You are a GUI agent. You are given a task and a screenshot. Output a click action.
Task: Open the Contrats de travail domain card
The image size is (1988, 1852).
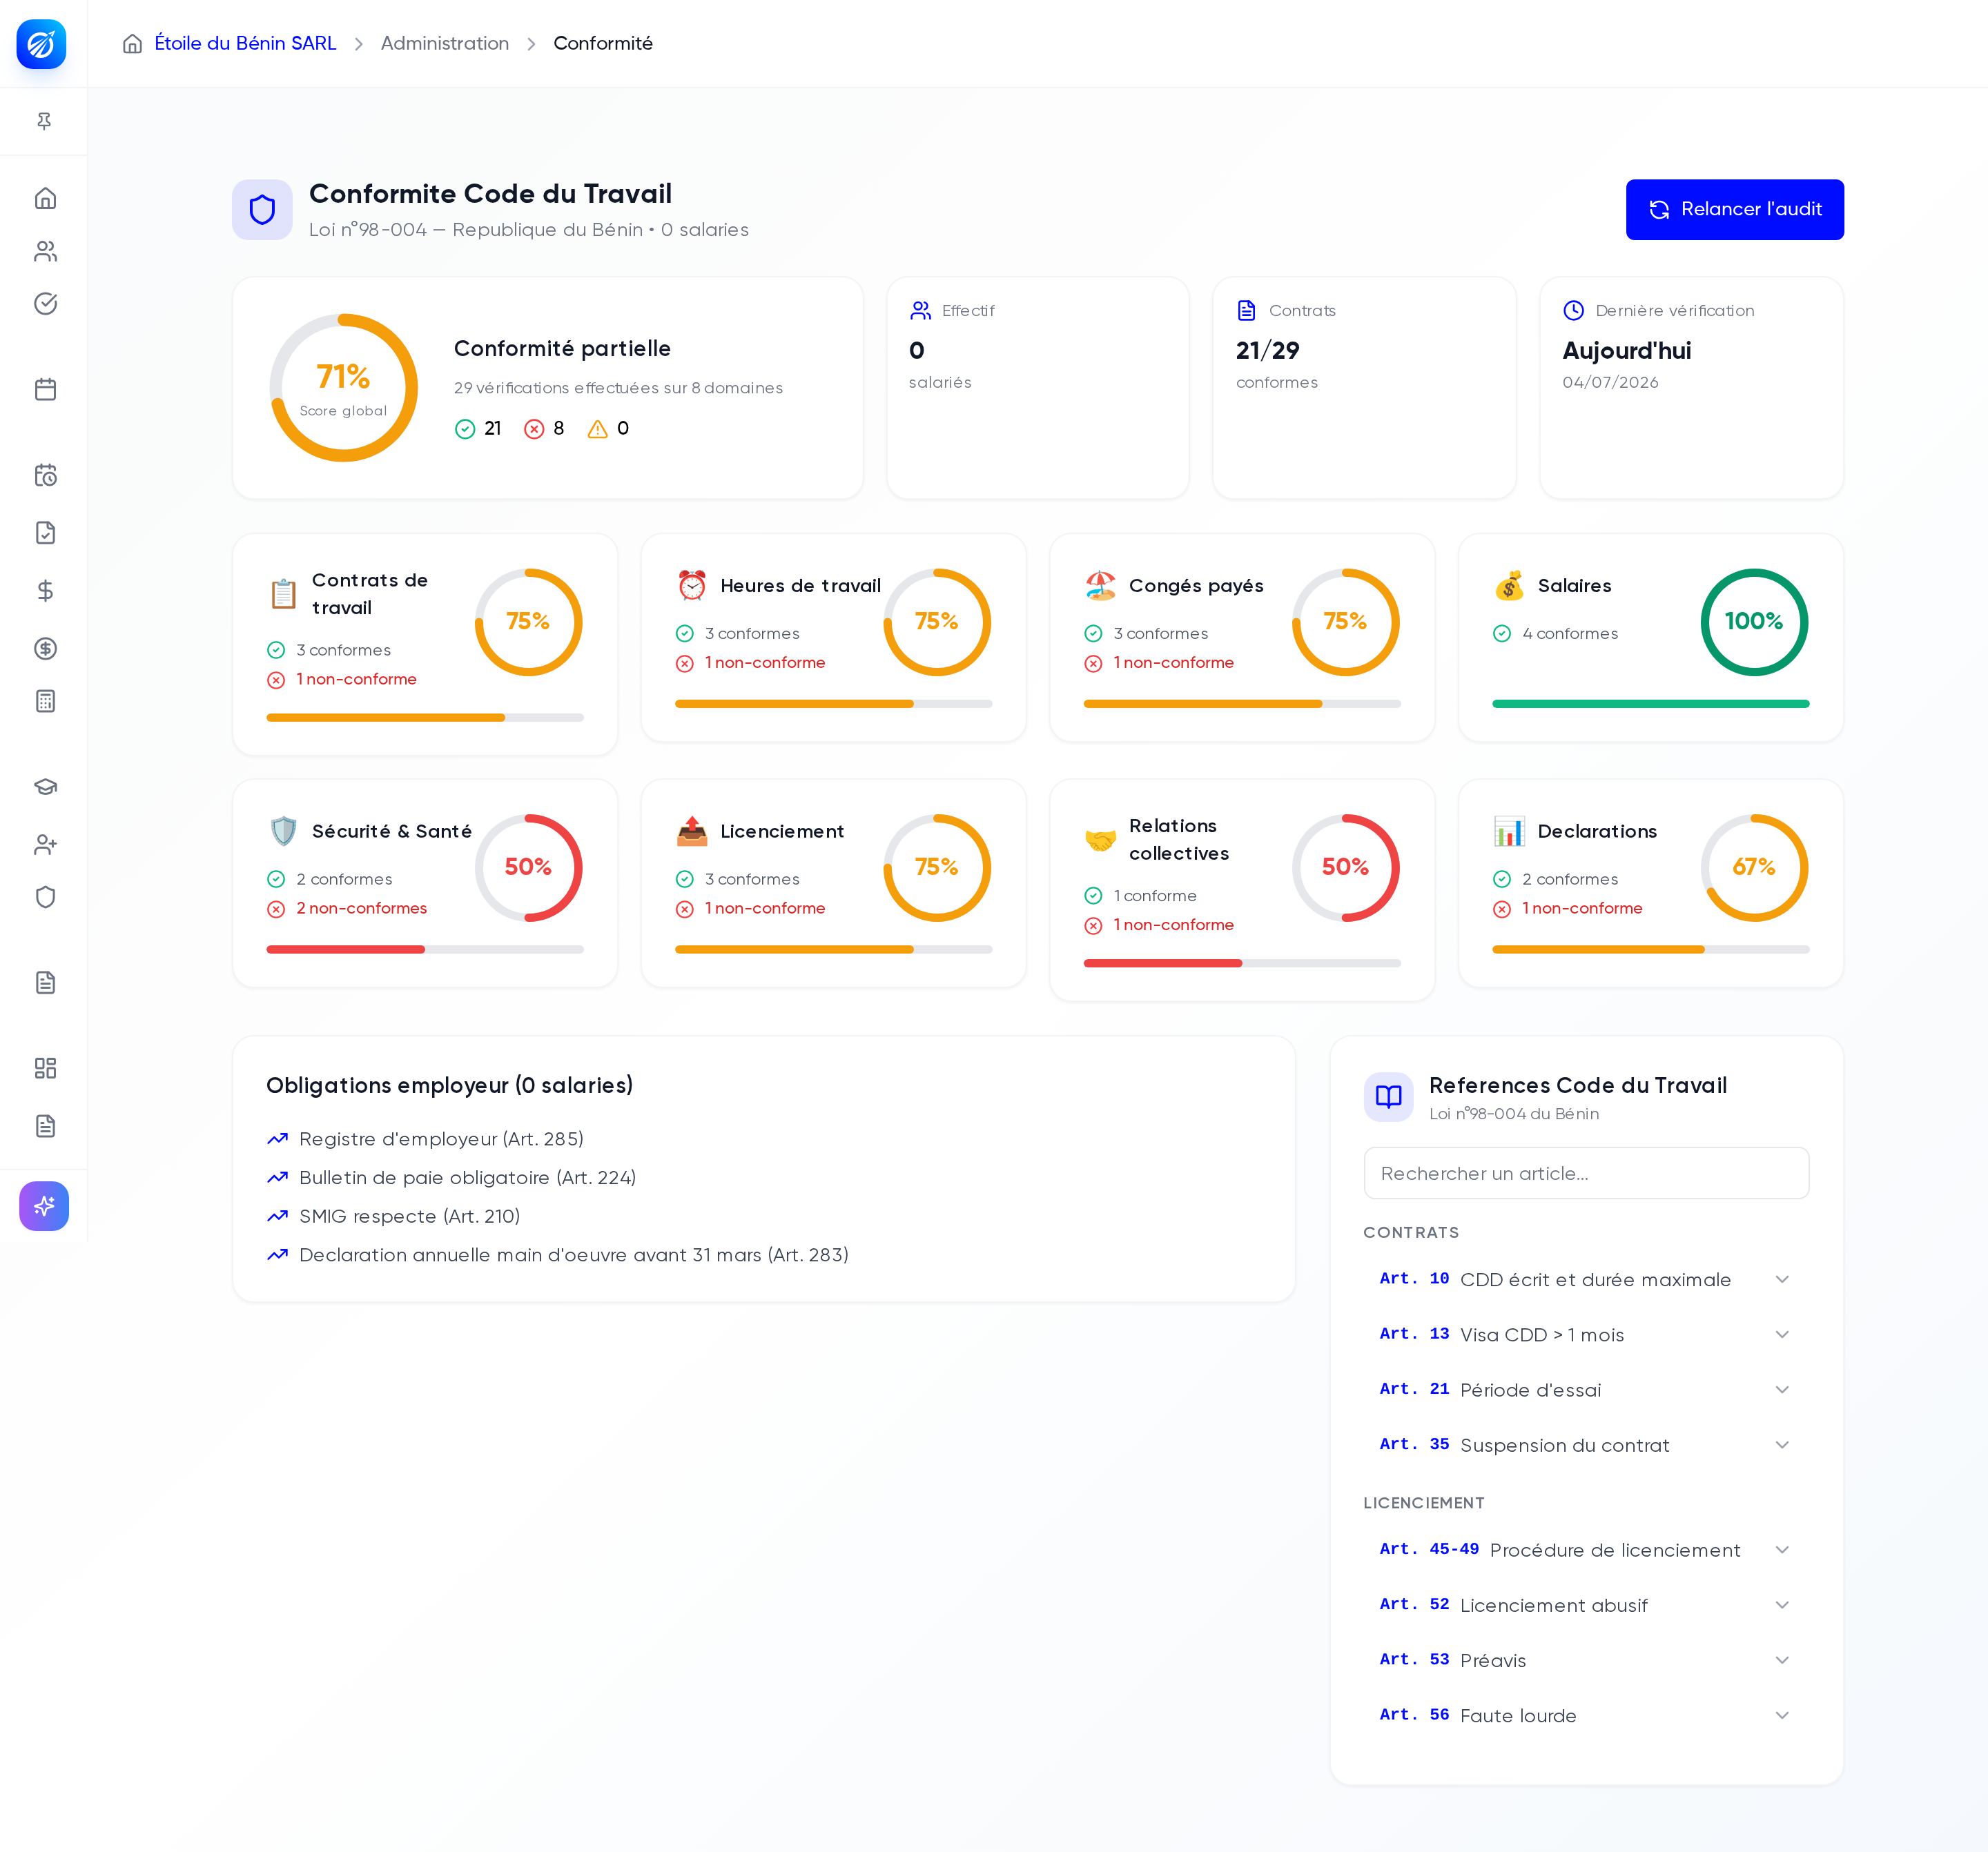point(425,644)
